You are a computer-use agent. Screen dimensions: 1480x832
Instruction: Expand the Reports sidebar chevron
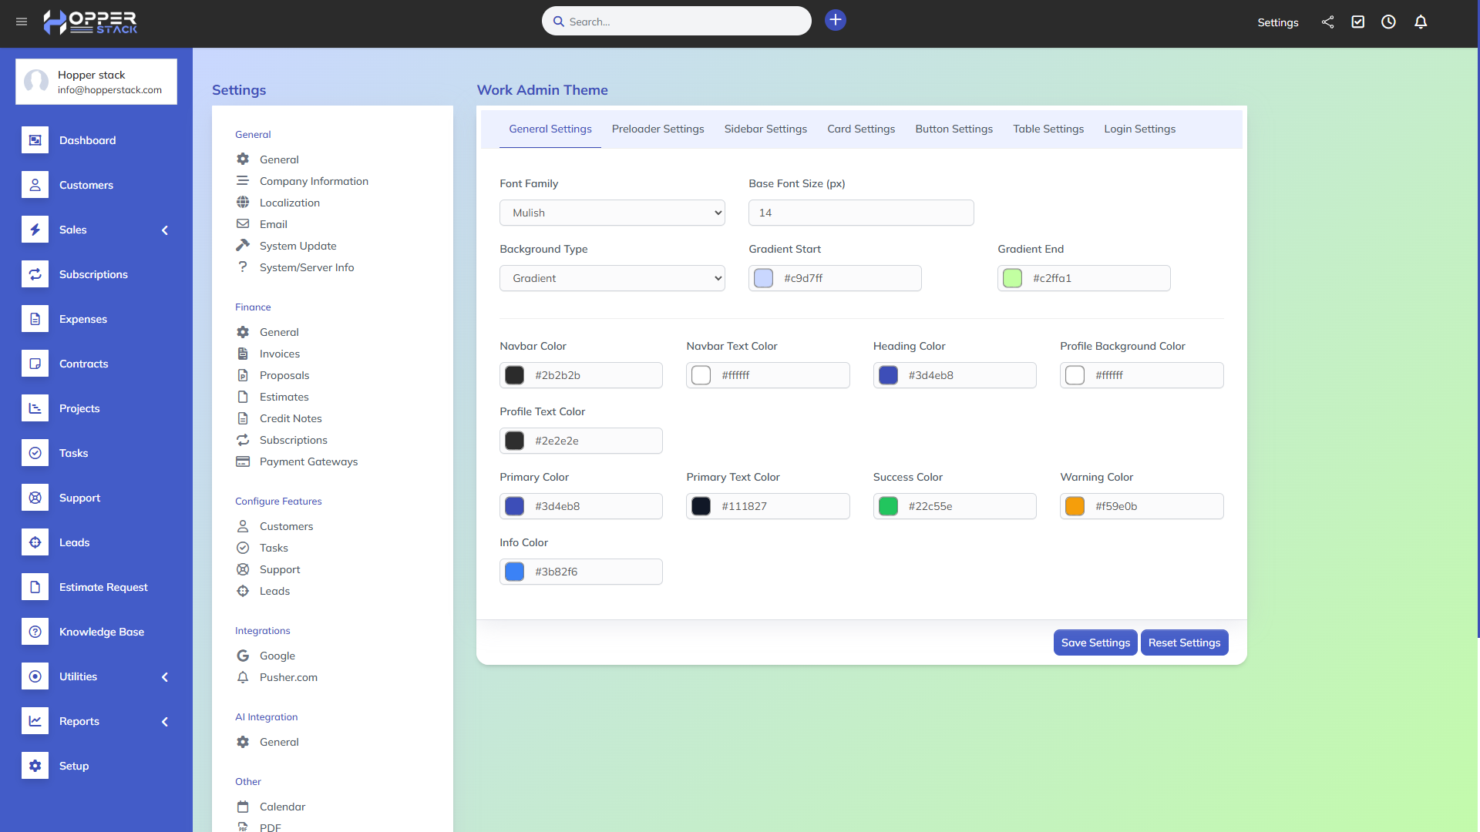pos(164,721)
